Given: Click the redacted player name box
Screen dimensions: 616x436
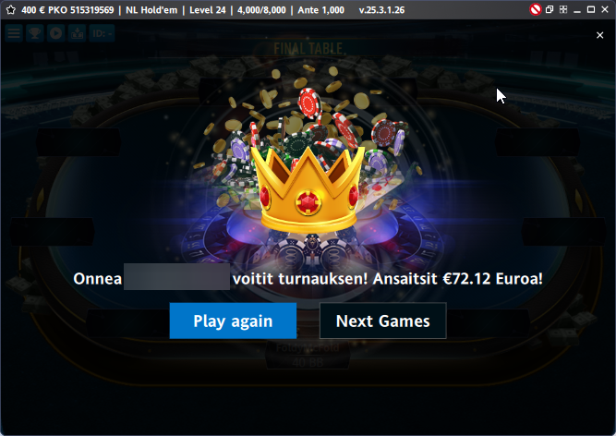Looking at the screenshot, I should point(176,277).
